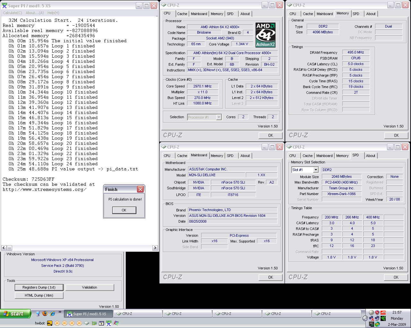Click the Socket AM2 (940) package field
The image size is (411, 328).
tap(220, 38)
